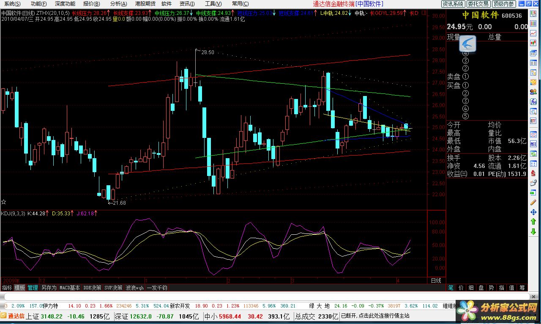Click stock code 600536 in quote header
The image size is (541, 324).
click(512, 16)
